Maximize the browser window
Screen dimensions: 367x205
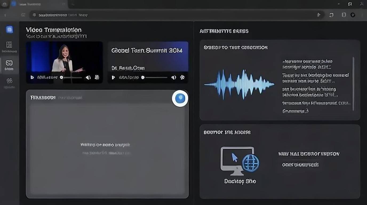point(350,4)
